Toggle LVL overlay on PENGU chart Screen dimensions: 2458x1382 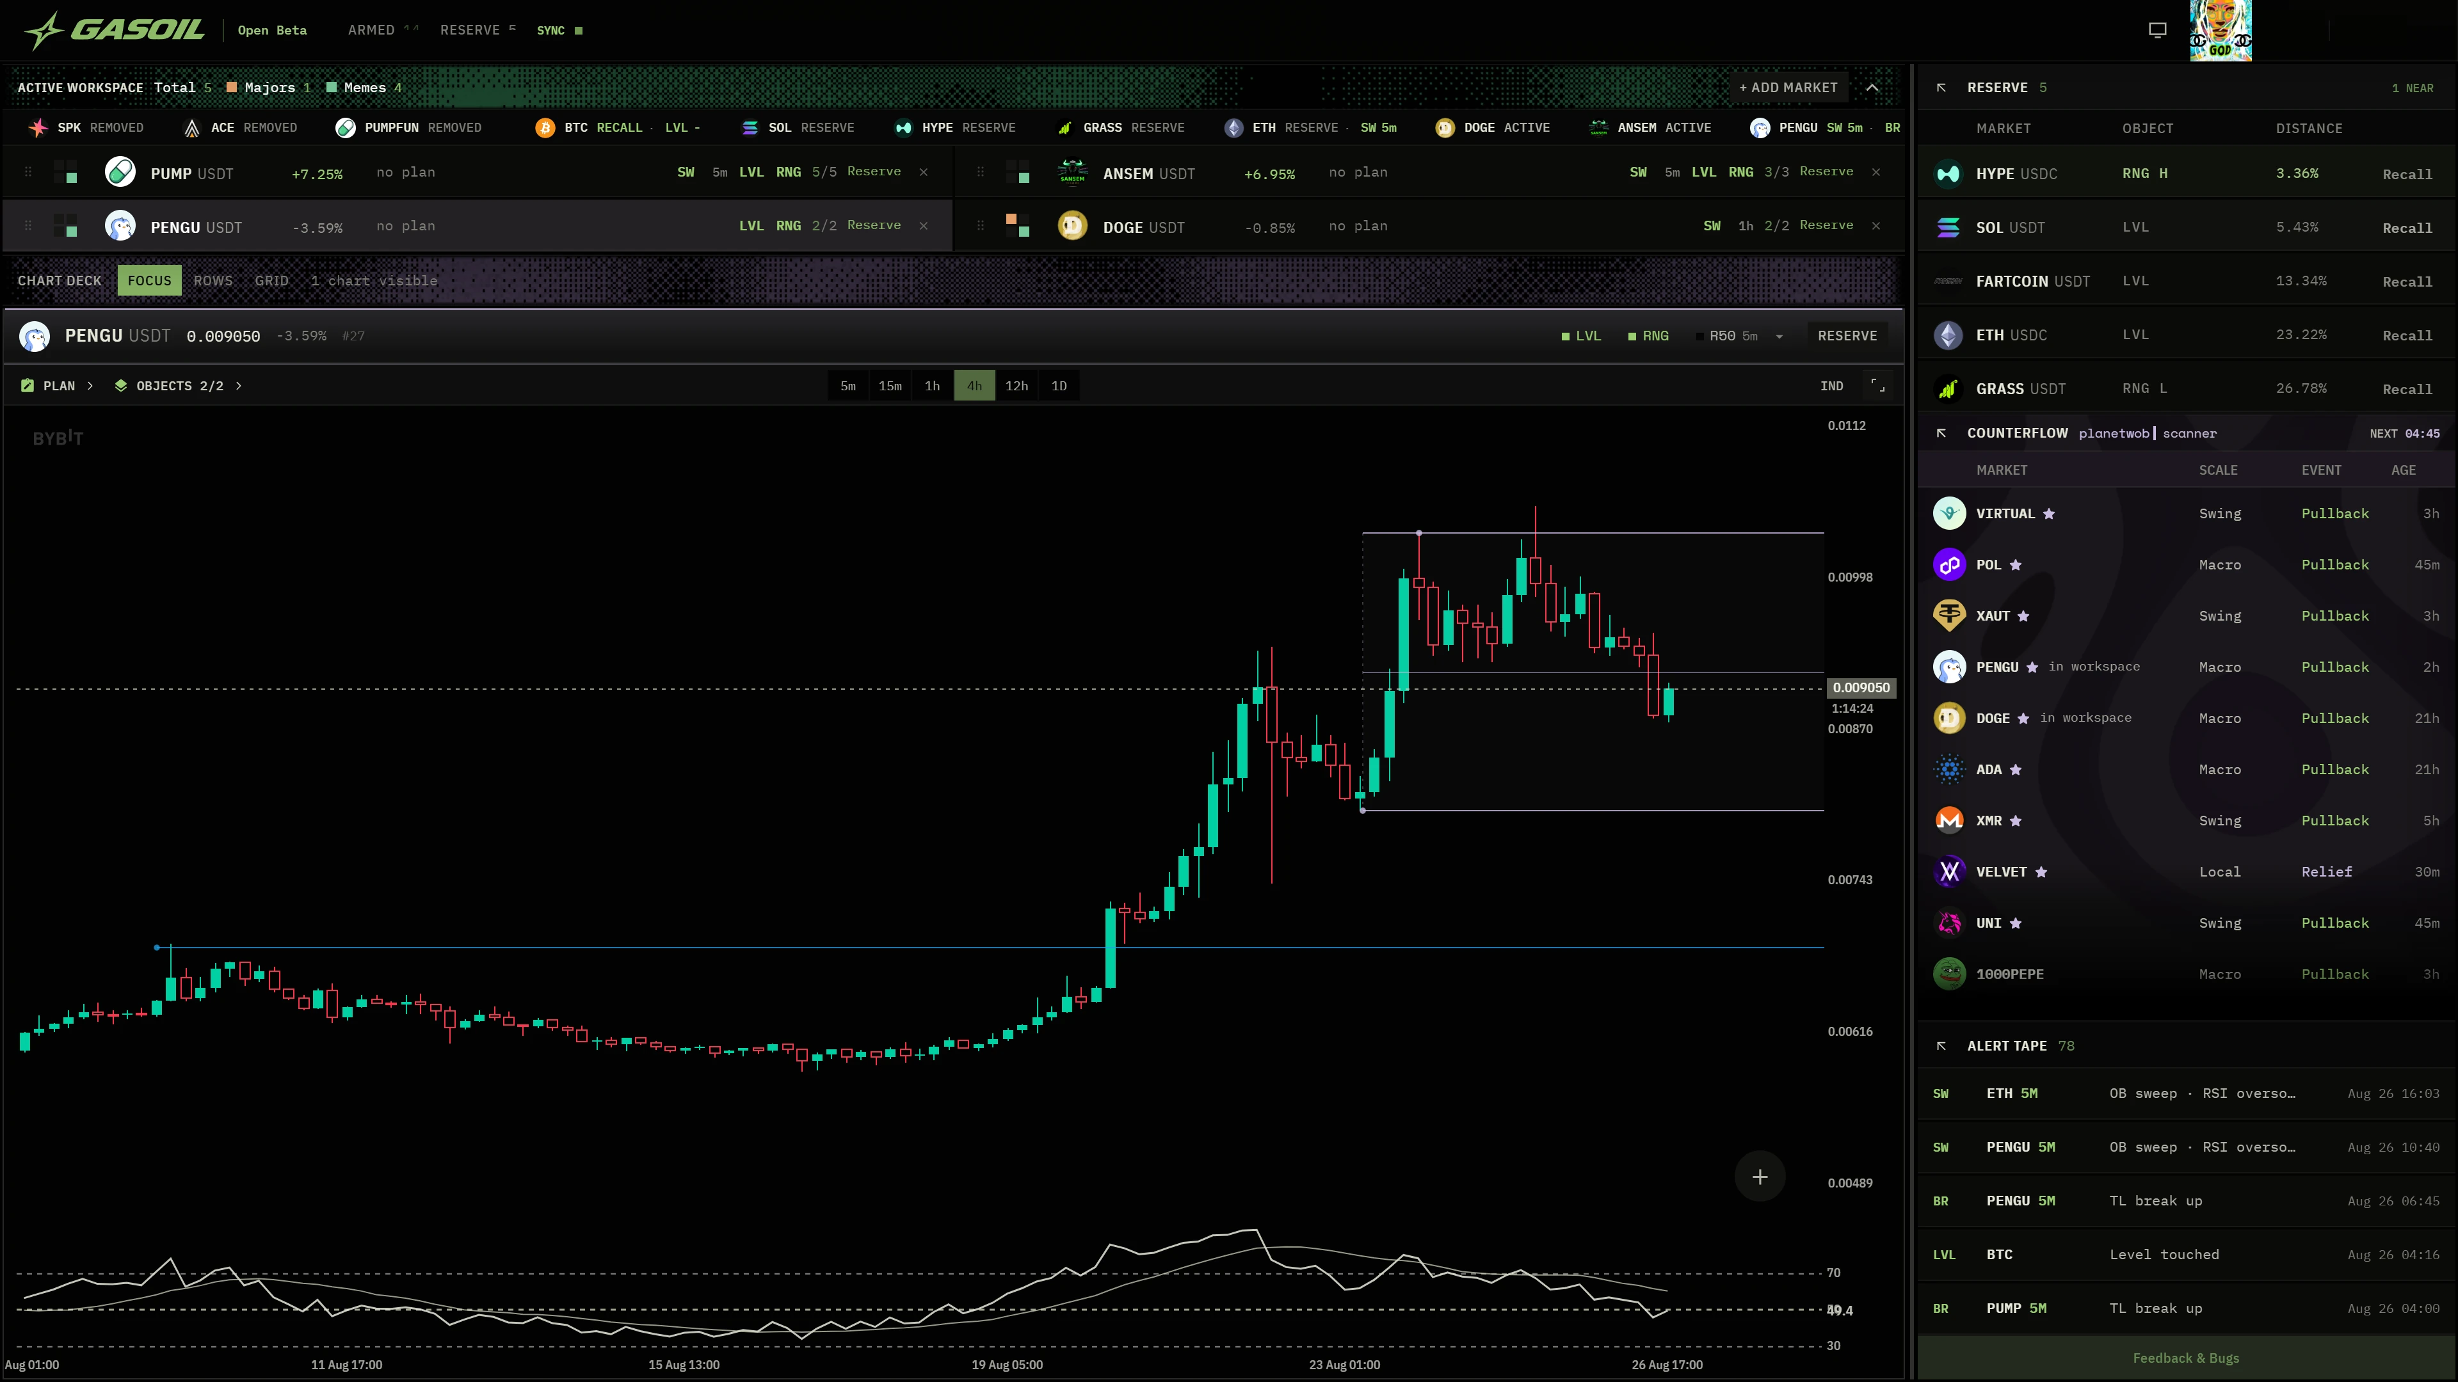tap(1581, 336)
